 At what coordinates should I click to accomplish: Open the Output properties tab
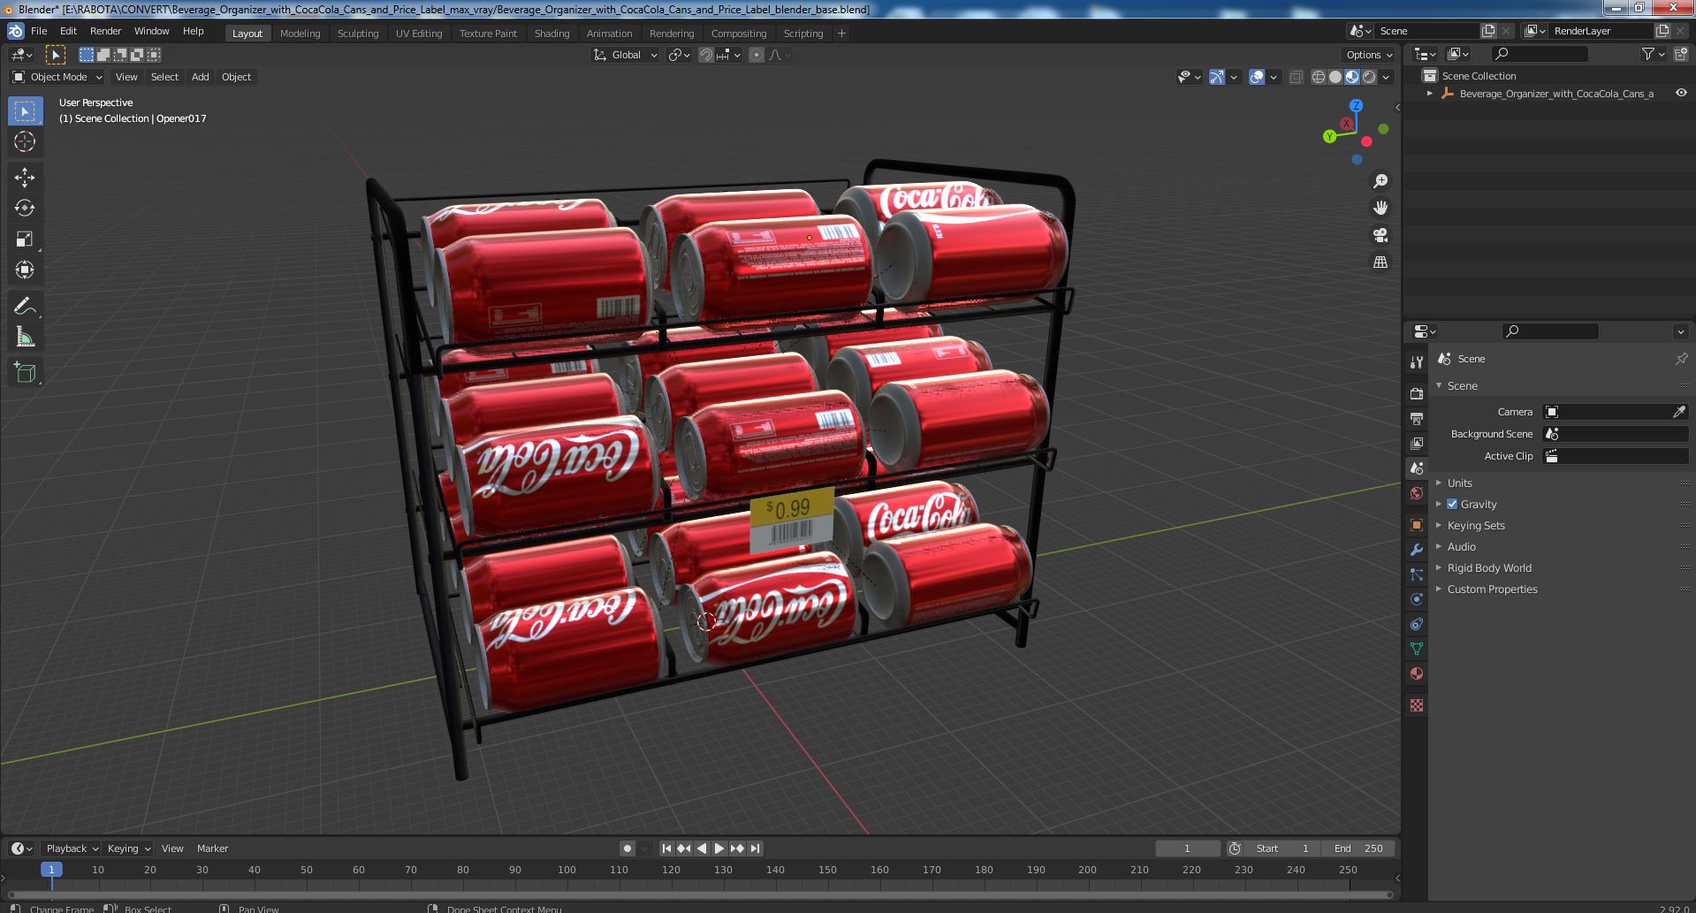pyautogui.click(x=1417, y=418)
